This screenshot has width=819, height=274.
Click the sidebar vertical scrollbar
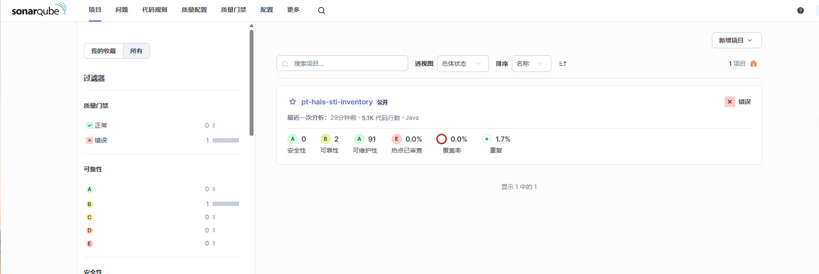pyautogui.click(x=251, y=82)
